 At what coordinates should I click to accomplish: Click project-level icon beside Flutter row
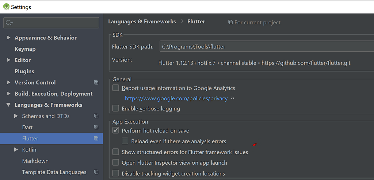click(x=96, y=138)
